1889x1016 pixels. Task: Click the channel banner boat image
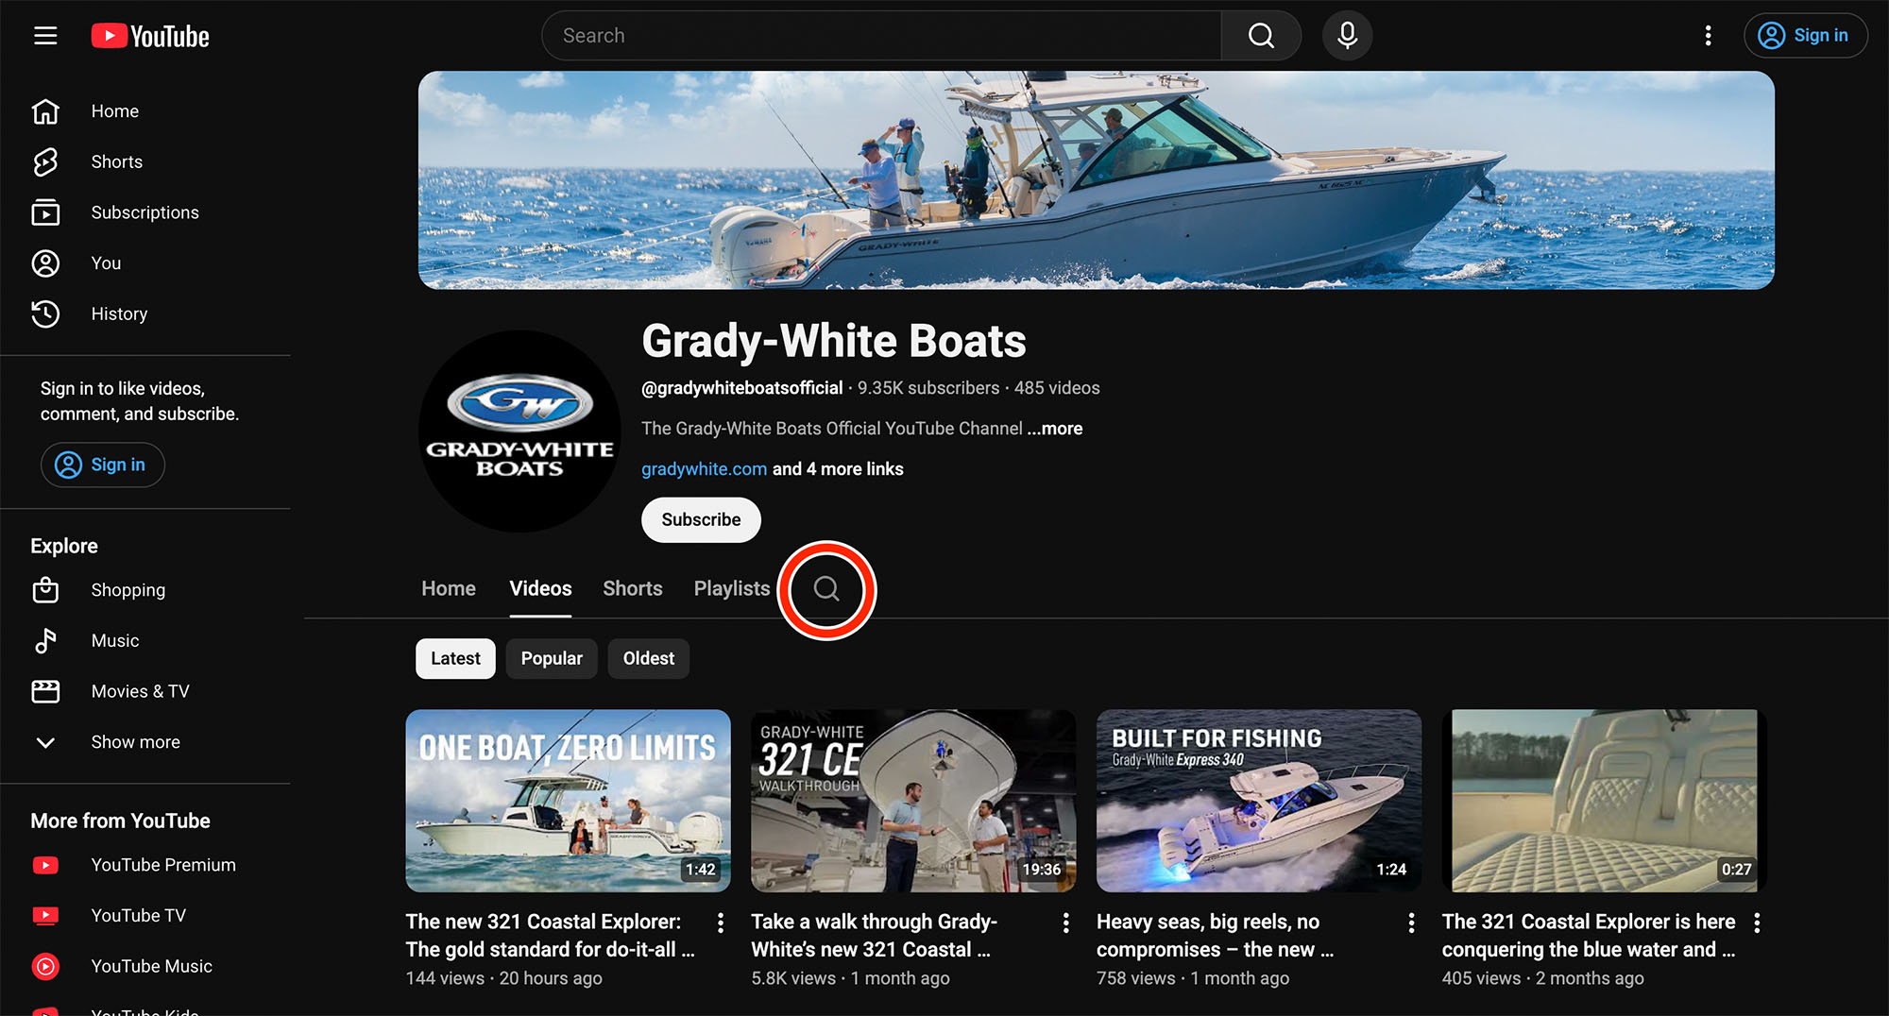[x=1097, y=180]
